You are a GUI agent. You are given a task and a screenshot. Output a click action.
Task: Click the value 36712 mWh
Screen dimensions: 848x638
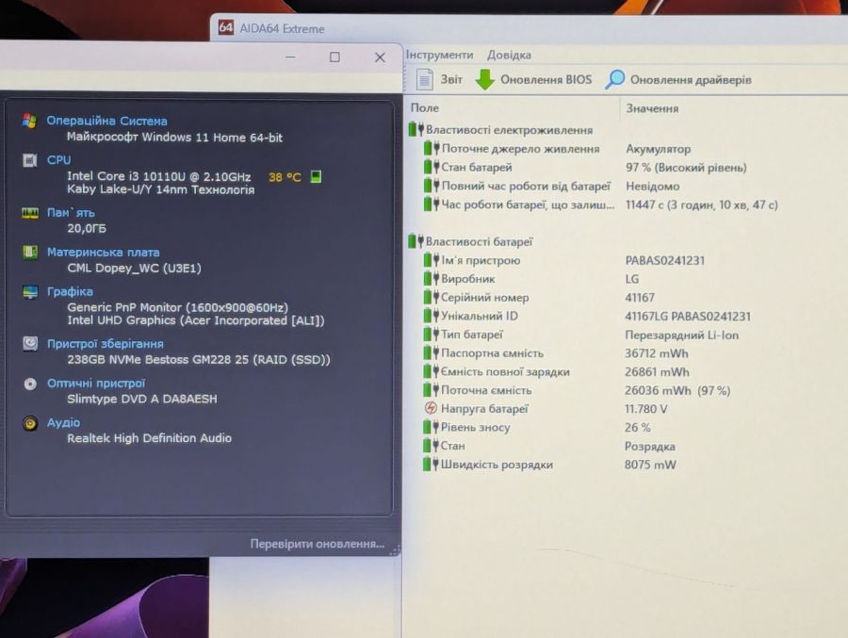(x=657, y=353)
